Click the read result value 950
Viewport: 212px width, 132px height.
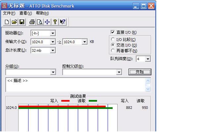(145, 108)
